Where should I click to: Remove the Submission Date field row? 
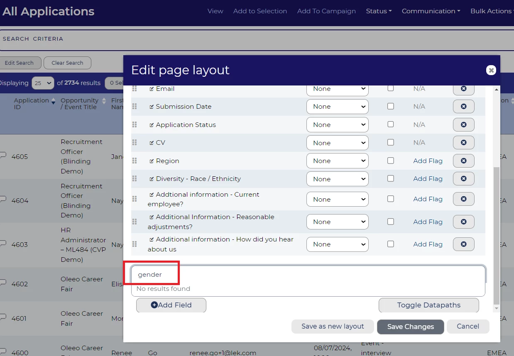click(x=463, y=107)
